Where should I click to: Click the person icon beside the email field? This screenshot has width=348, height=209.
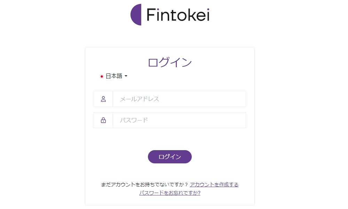click(x=103, y=99)
